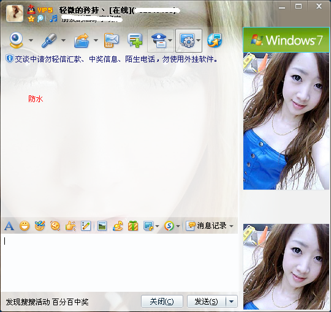The image size is (331, 312).
Task: Send a window shake with the pointing hand icon
Action: (x=70, y=226)
